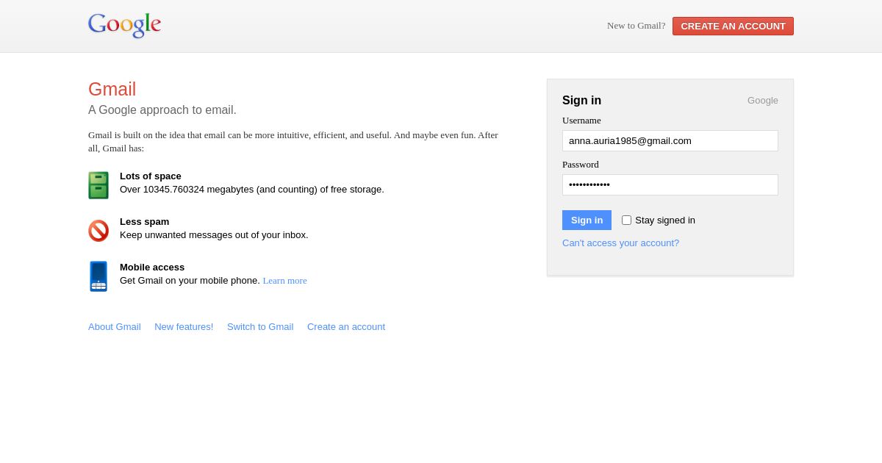Select the Username input field
The width and height of the screenshot is (882, 463).
pyautogui.click(x=670, y=140)
